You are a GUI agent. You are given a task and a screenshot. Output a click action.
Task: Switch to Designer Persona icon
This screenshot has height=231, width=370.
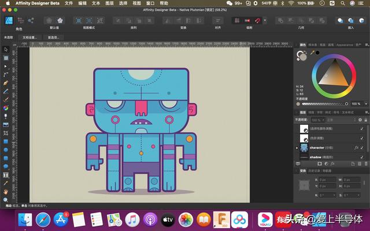point(9,21)
